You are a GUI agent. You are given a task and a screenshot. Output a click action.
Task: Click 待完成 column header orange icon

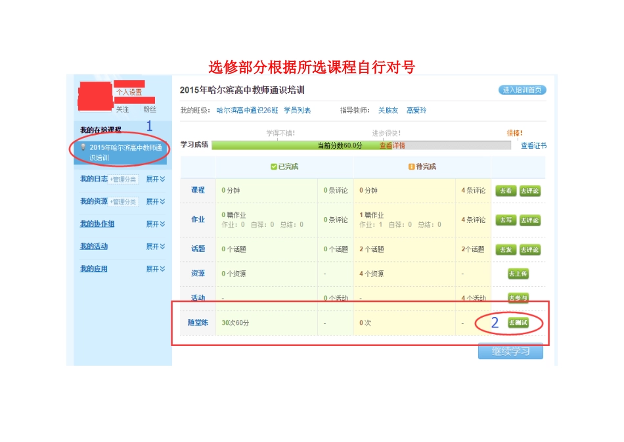[x=411, y=166]
